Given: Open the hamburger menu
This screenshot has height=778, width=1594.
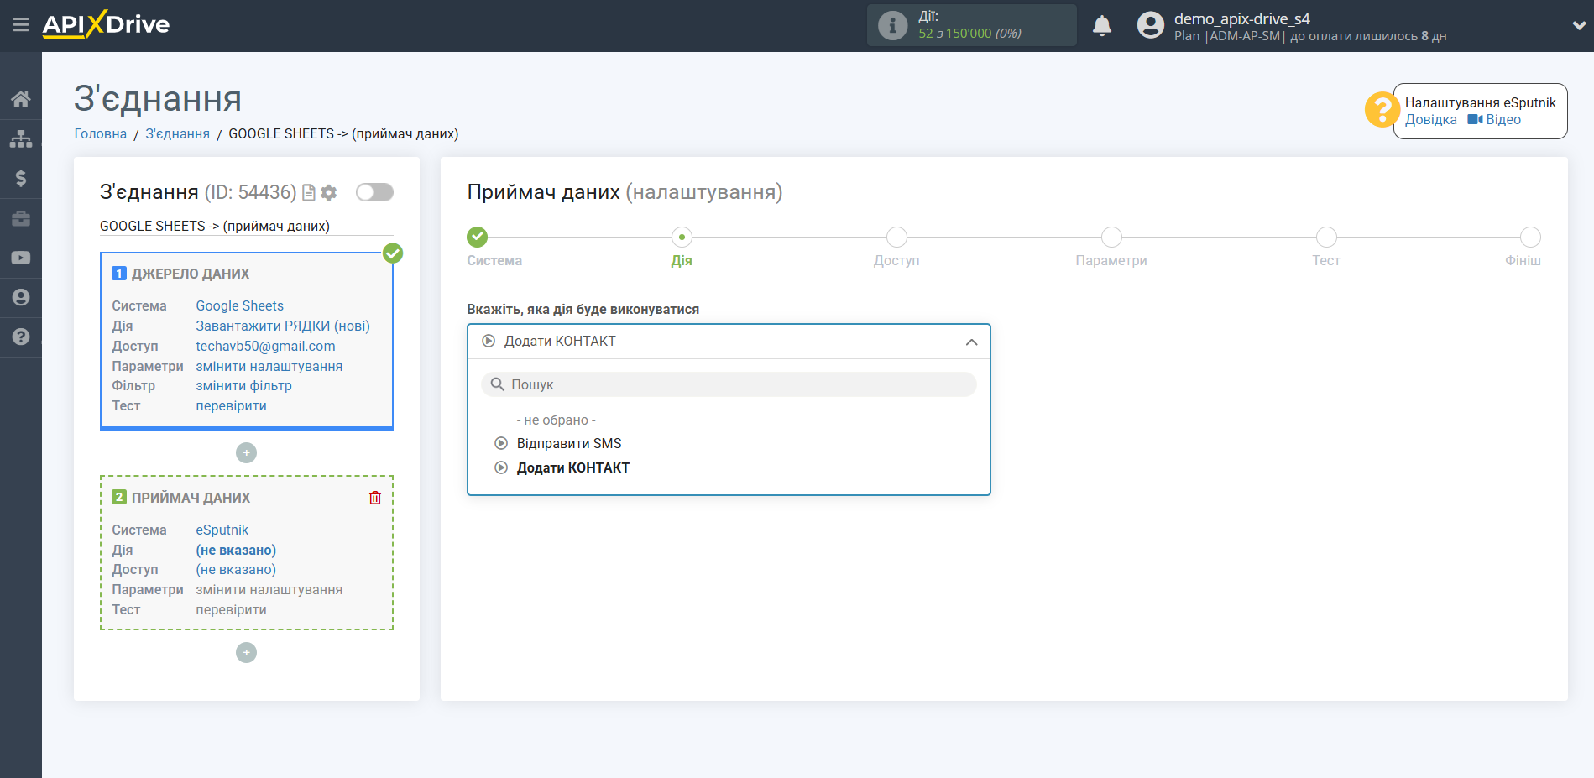Looking at the screenshot, I should [21, 25].
